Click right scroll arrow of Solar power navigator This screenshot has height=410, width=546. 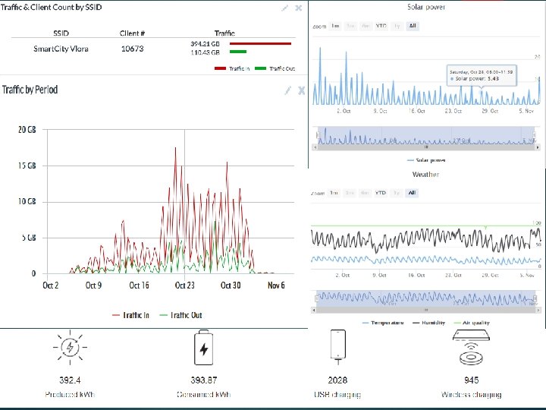click(x=538, y=147)
